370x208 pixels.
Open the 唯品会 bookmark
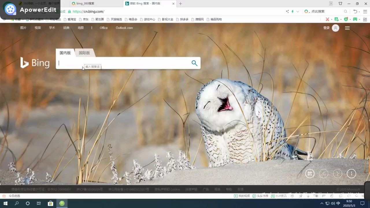[131, 19]
